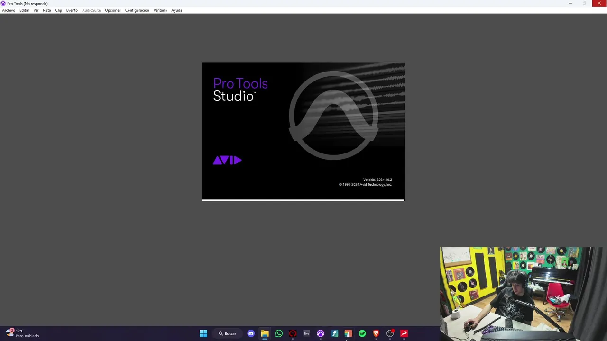Click the Pro Tools title bar icon

[3, 3]
